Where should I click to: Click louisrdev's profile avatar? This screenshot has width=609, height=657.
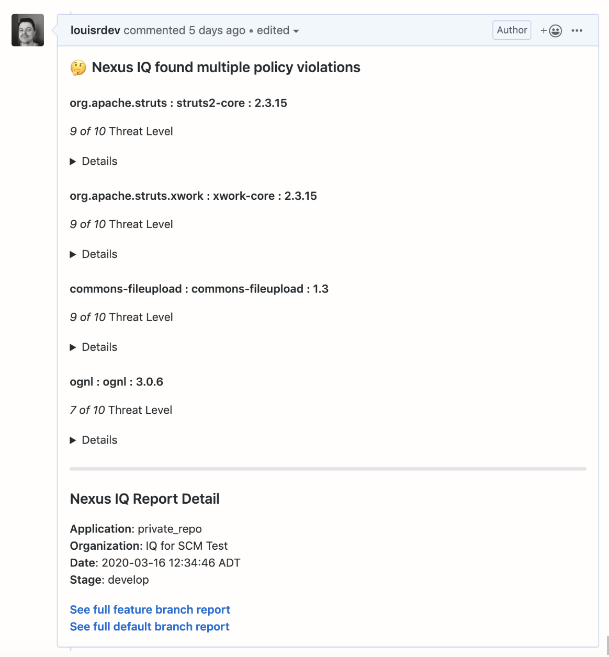point(28,30)
